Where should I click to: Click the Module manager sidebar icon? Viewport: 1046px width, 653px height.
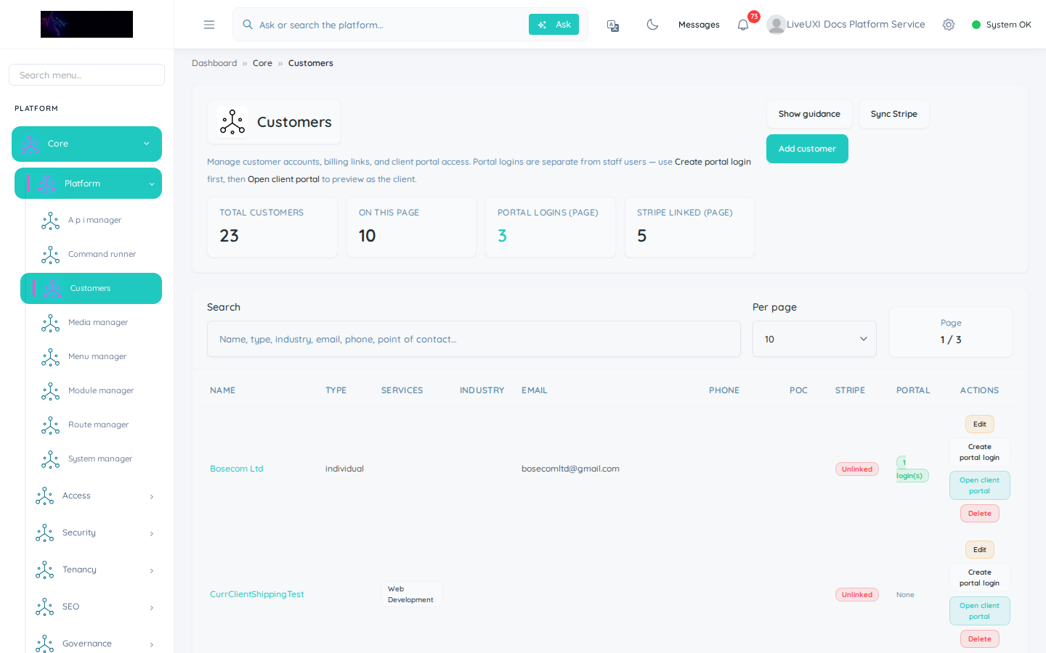point(51,391)
